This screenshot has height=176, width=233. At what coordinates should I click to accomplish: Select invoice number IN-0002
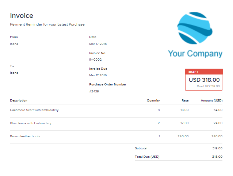click(95, 60)
